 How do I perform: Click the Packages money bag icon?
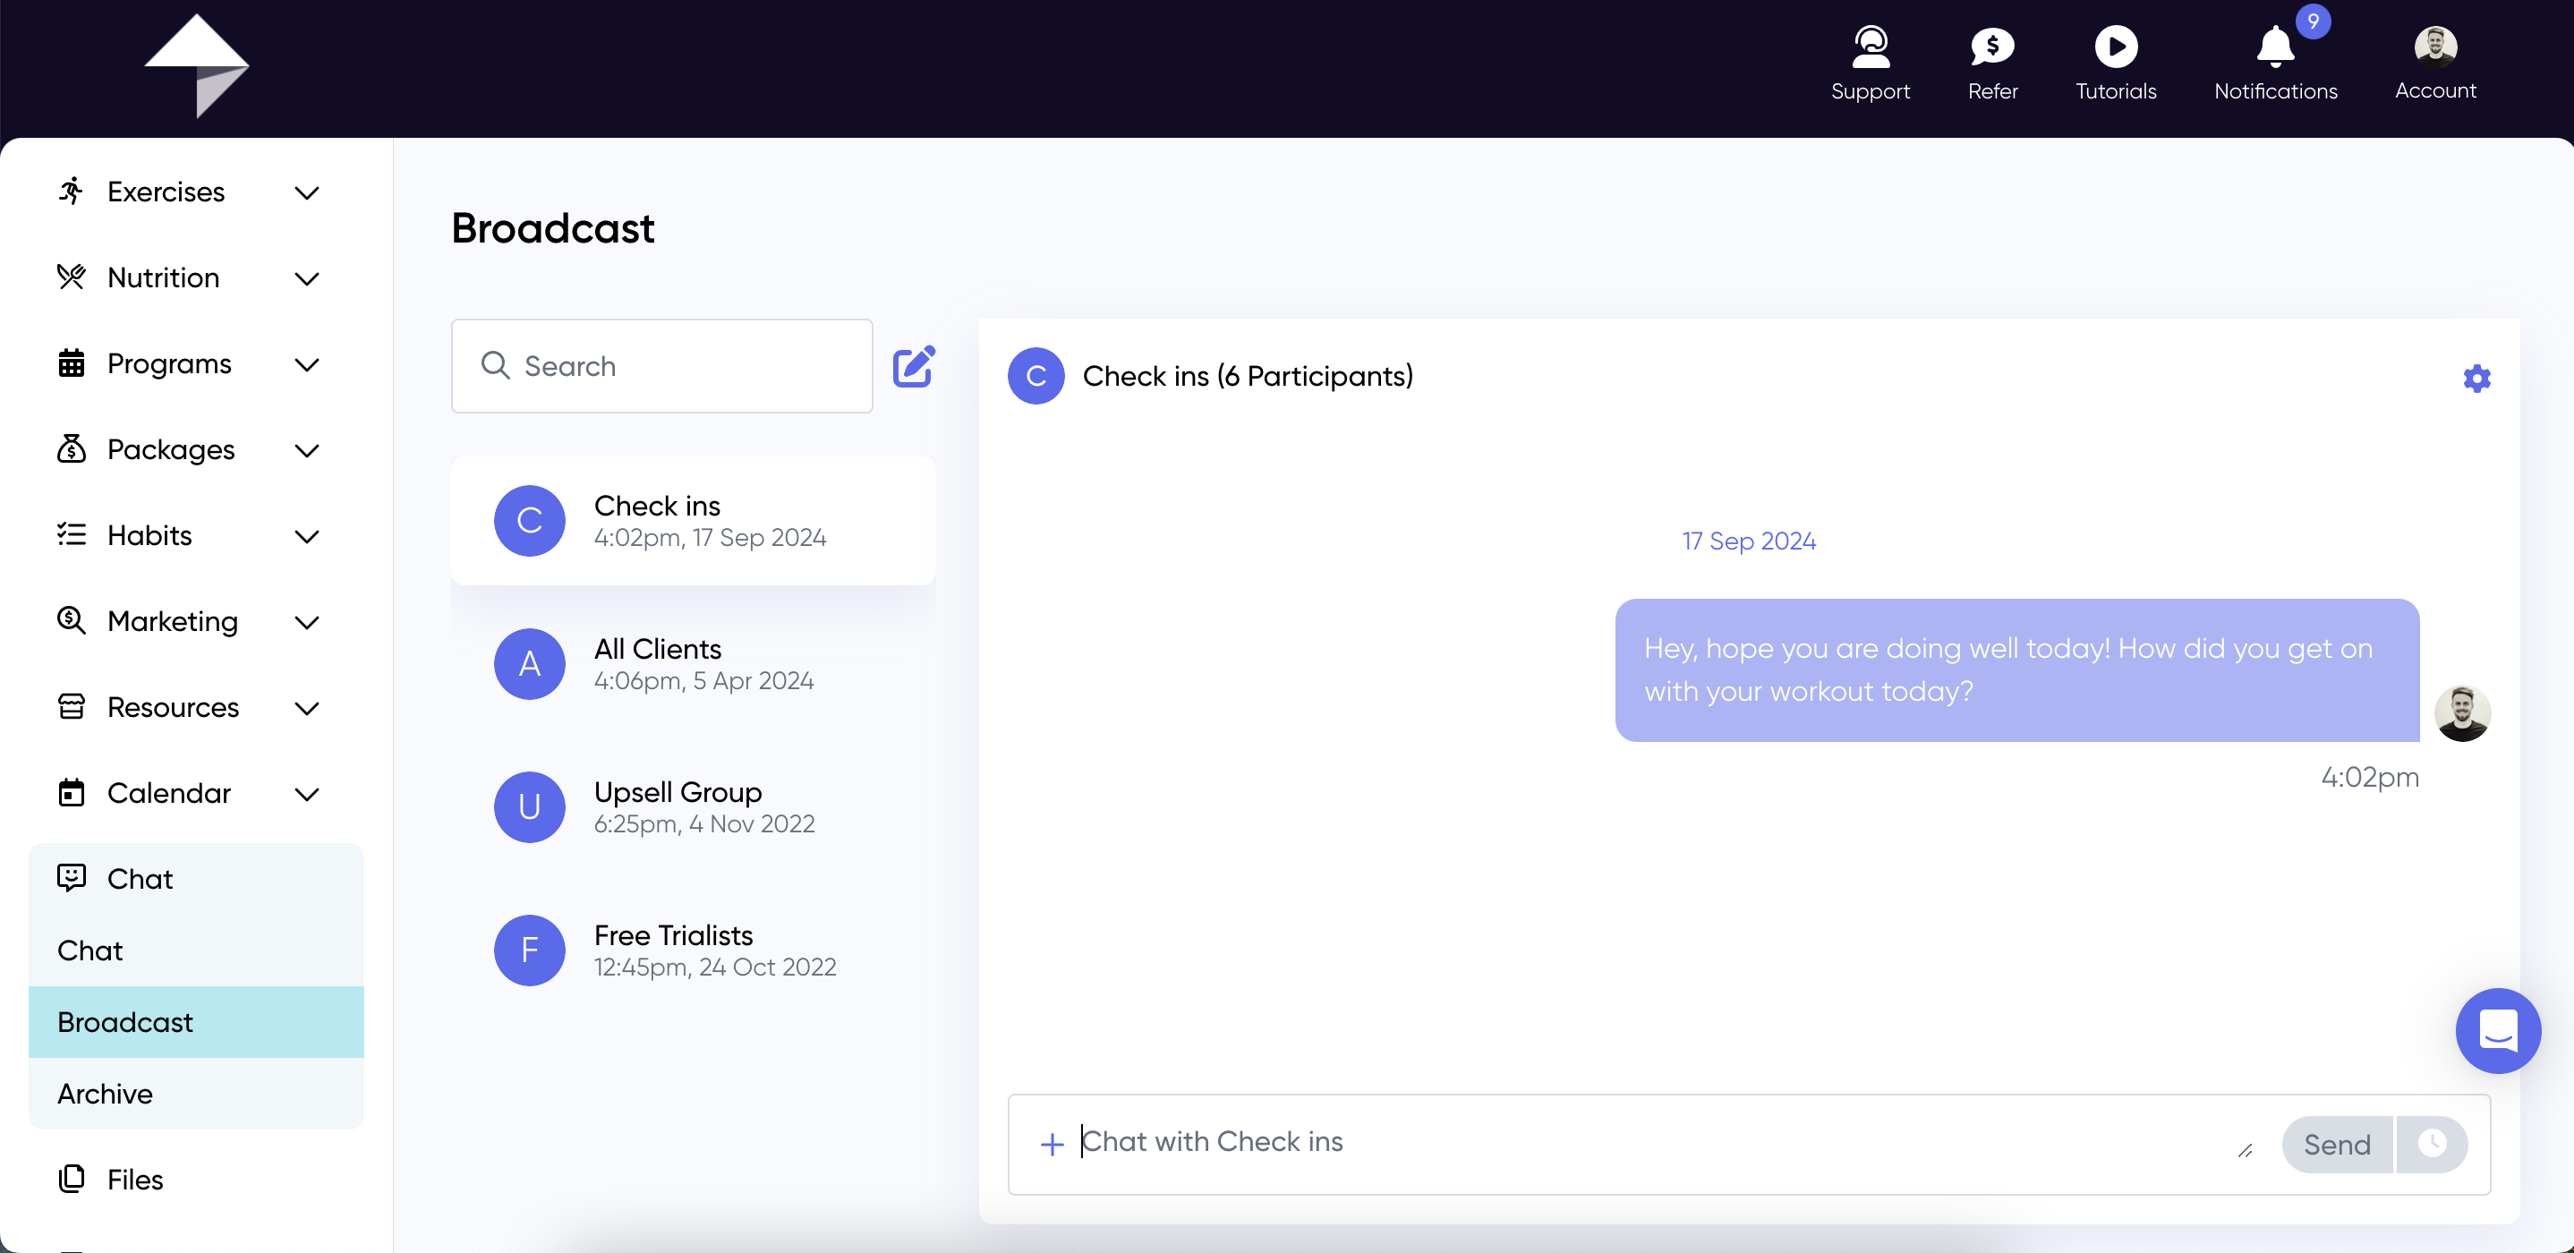(x=71, y=448)
